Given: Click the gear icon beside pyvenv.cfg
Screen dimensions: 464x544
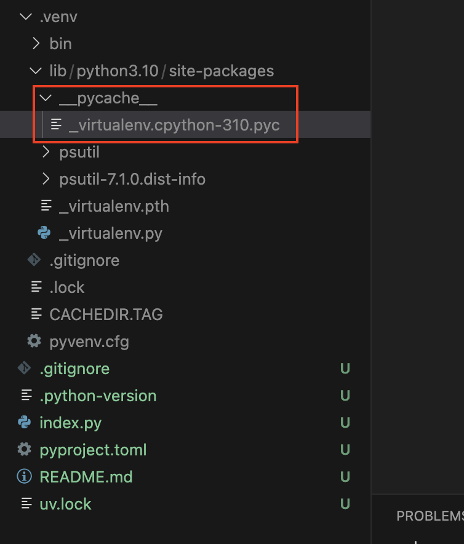Looking at the screenshot, I should coord(35,342).
